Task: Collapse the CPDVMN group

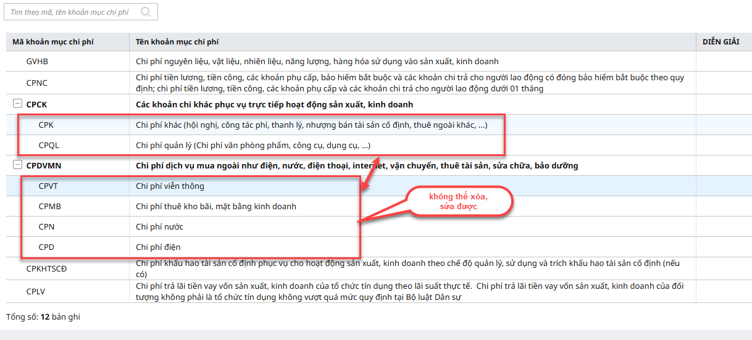Action: pyautogui.click(x=17, y=165)
